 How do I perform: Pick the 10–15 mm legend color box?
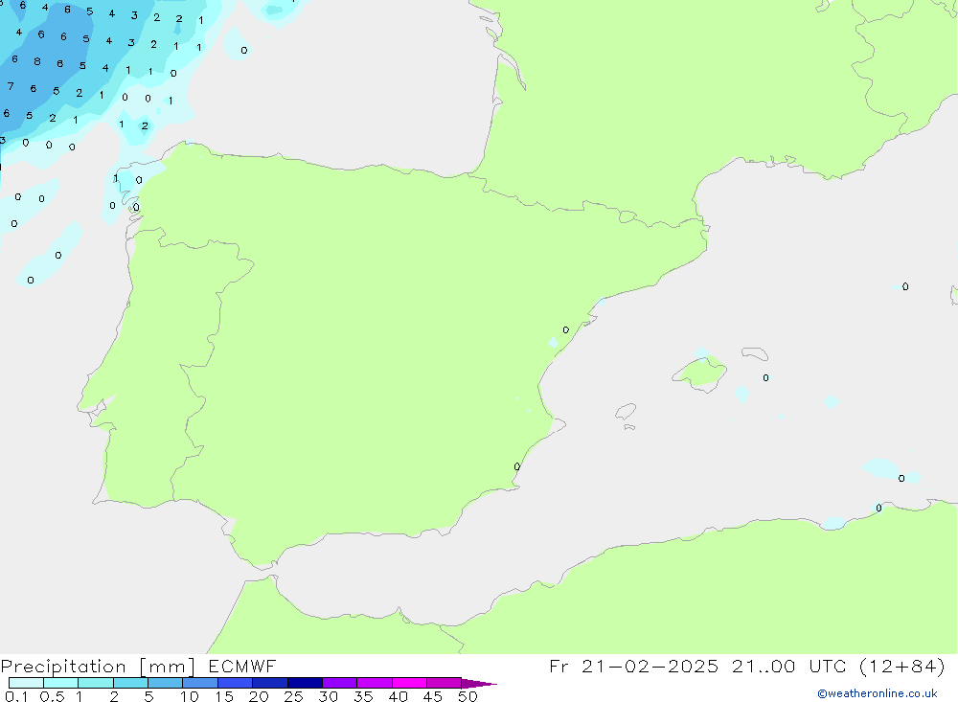pos(200,683)
